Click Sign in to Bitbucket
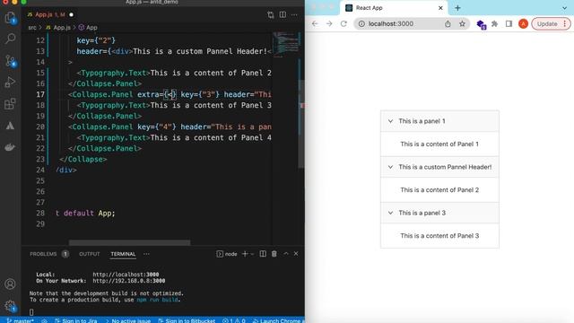 click(187, 320)
